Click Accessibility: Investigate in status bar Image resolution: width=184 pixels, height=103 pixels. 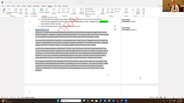pos(28,97)
